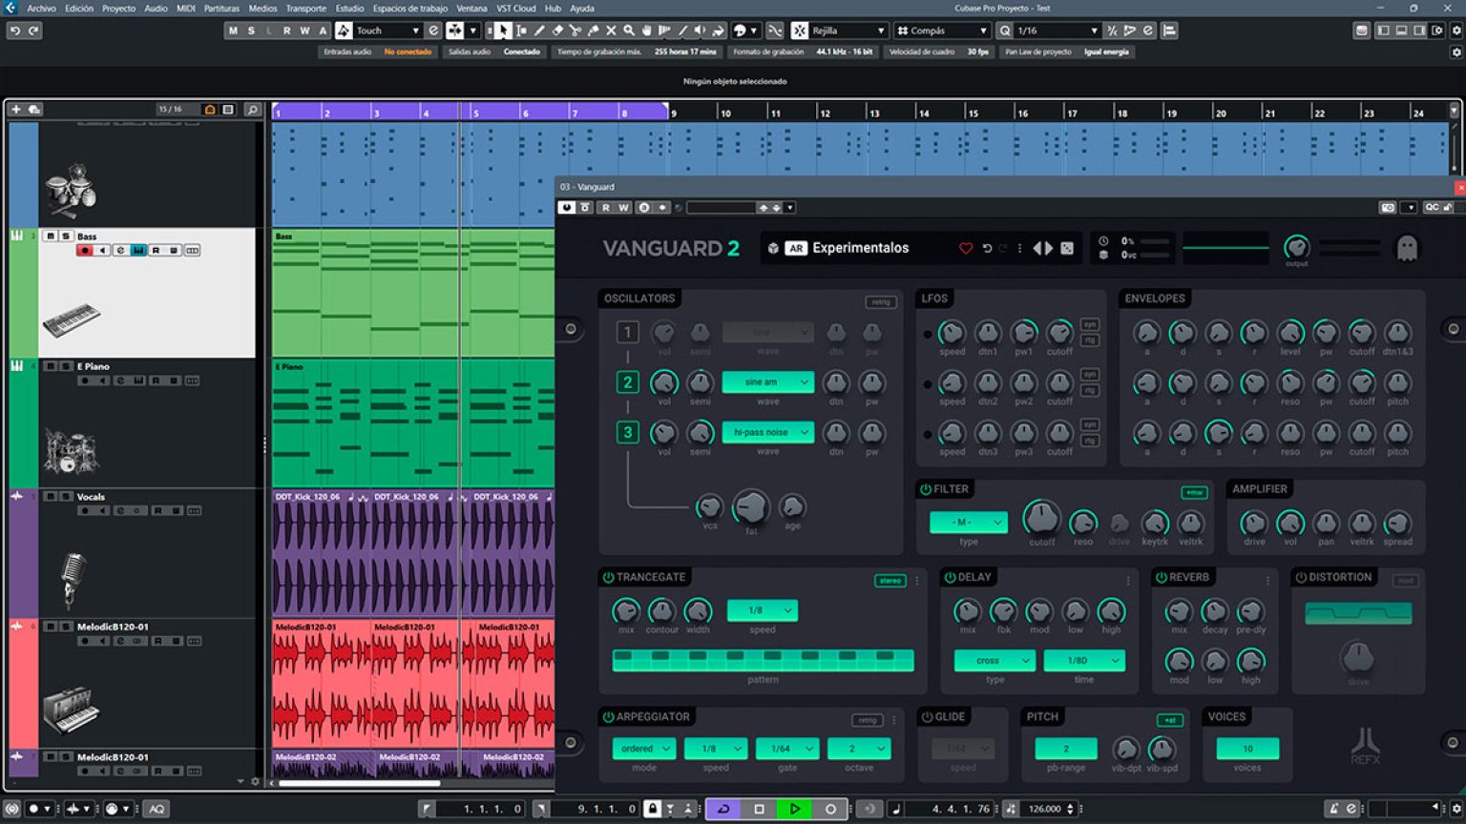1466x824 pixels.
Task: Click the heart to favorite the Experimentalos preset
Action: pos(965,248)
